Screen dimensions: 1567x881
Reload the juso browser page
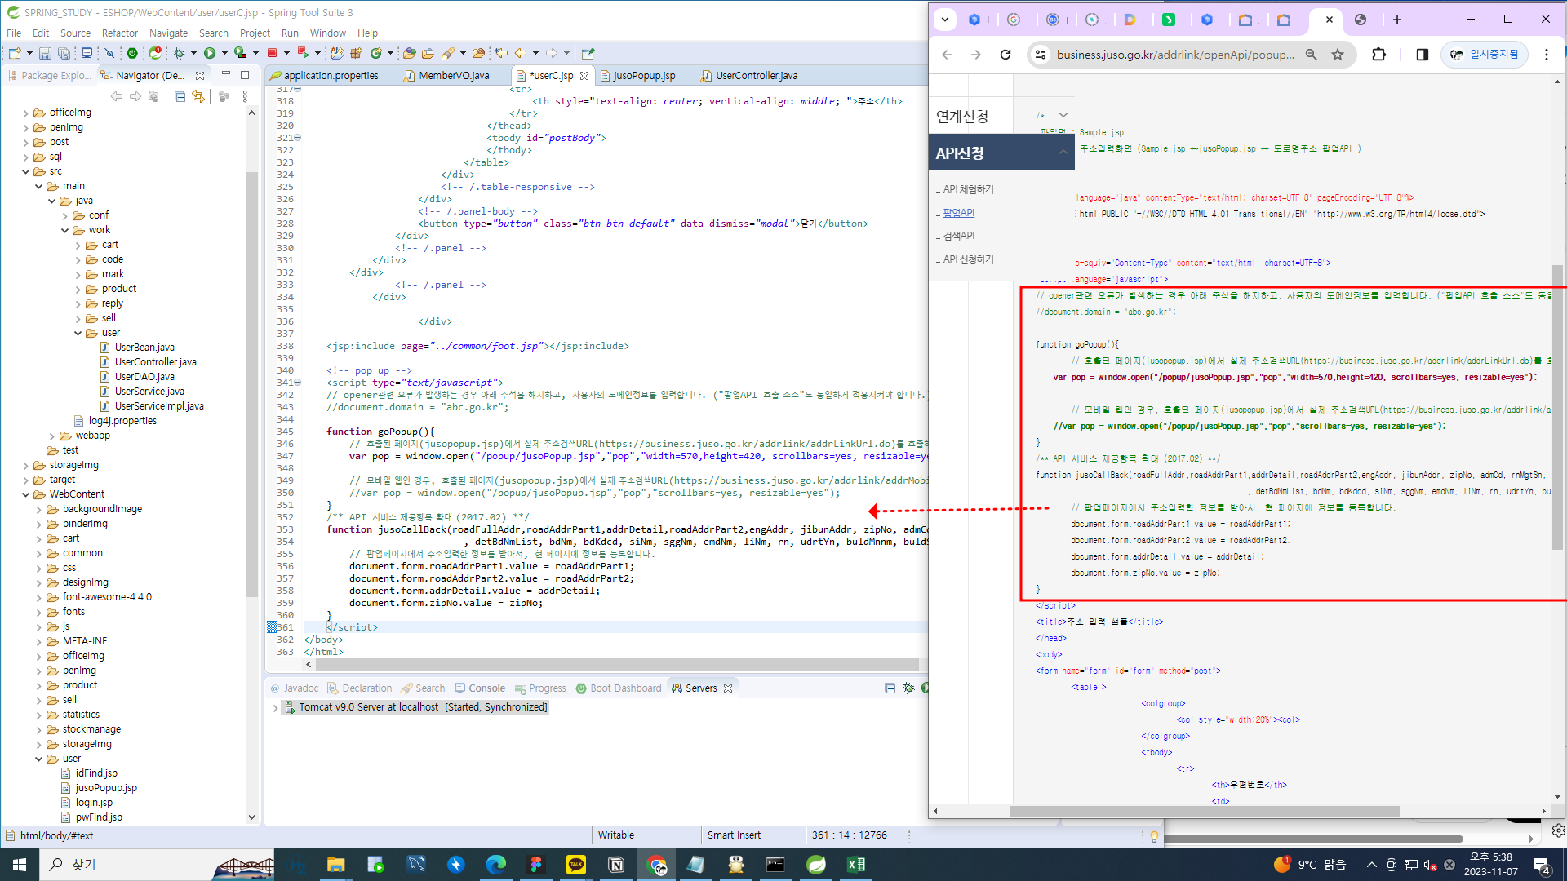[x=1005, y=55]
